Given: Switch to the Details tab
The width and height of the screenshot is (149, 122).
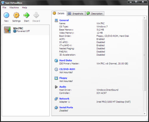Looking at the screenshot, I should [59, 13].
